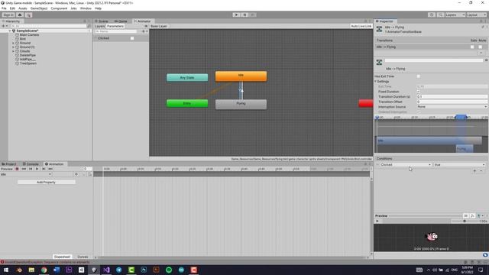
Task: Open the version control icon beside the cloud icon
Action: pos(28,15)
